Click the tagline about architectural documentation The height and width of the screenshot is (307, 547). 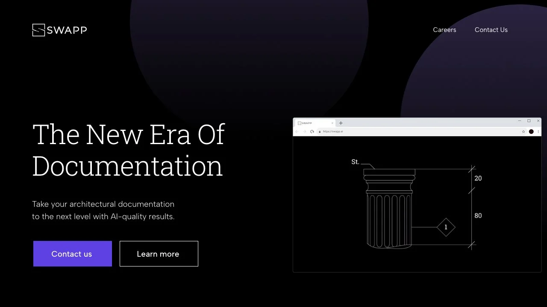pyautogui.click(x=103, y=210)
